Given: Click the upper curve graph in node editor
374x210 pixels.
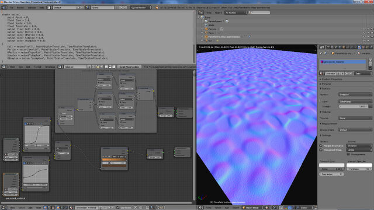Looking at the screenshot, I should [37, 135].
